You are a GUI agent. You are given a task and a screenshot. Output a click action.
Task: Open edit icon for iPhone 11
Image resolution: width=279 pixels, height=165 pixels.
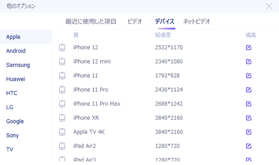click(248, 76)
